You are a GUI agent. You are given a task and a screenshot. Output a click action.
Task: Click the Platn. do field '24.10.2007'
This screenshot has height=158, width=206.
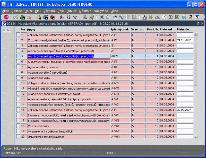[185, 40]
